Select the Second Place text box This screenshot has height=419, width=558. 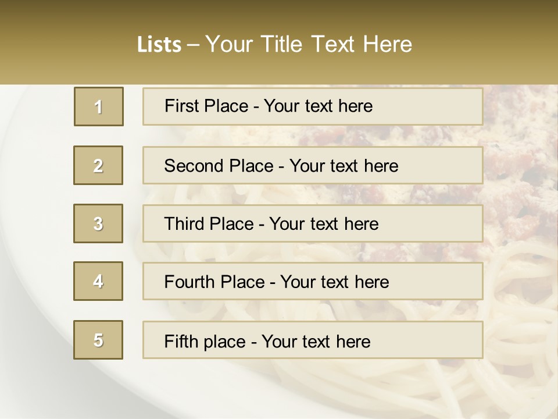tap(313, 165)
